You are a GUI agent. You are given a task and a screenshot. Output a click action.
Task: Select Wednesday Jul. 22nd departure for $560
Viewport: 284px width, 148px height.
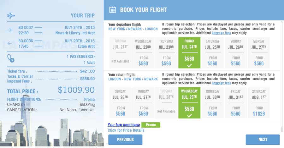point(143,53)
